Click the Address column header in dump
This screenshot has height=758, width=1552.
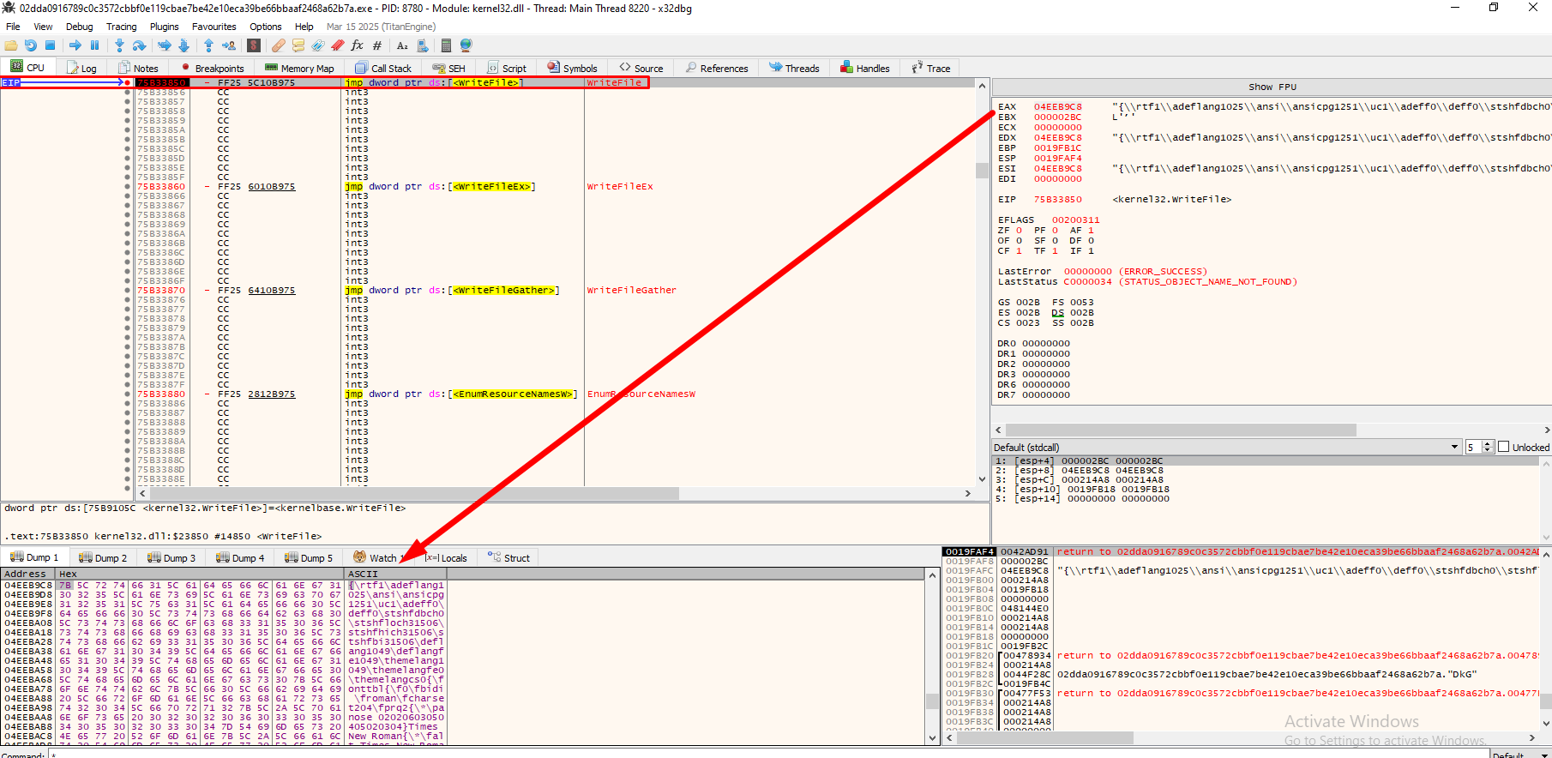28,574
